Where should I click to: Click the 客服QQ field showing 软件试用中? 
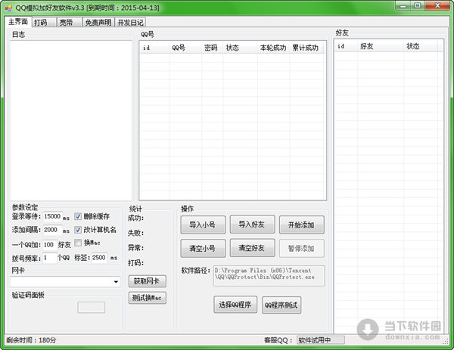click(321, 340)
